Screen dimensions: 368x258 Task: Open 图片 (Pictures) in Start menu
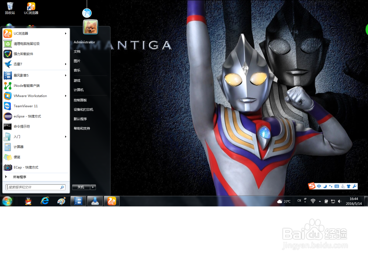77,61
